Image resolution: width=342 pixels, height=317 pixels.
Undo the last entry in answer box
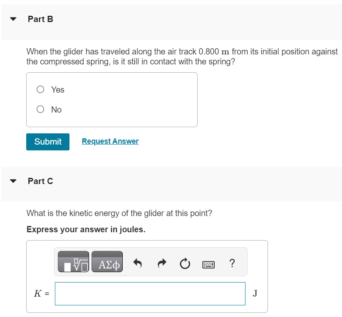[138, 263]
